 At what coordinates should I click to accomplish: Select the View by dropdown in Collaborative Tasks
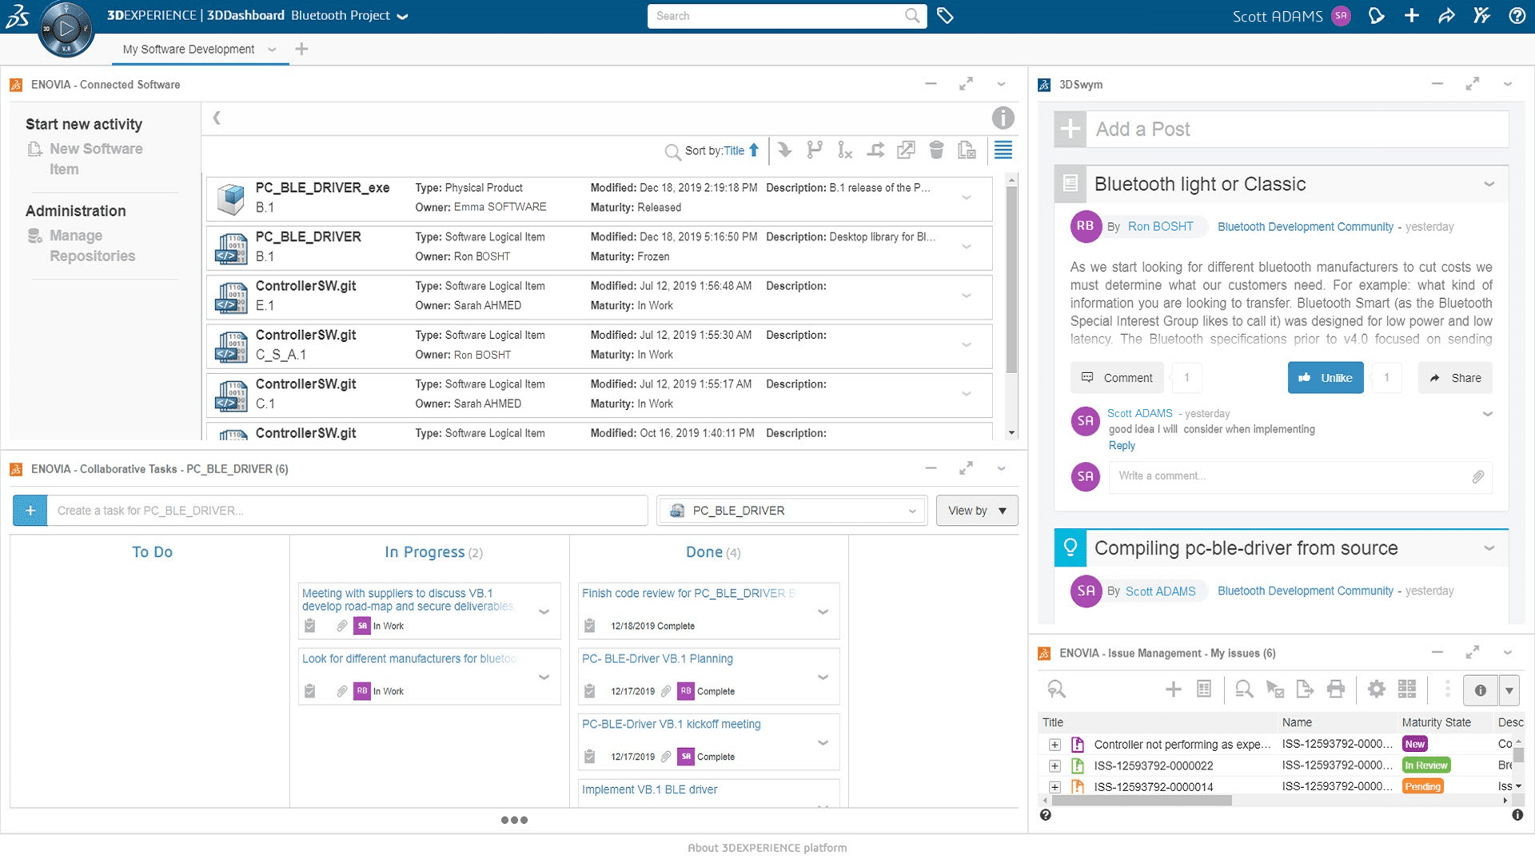coord(974,510)
